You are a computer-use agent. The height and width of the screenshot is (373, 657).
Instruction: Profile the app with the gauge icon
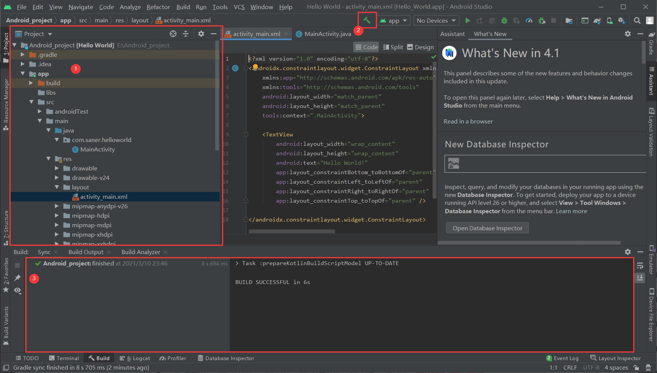click(x=529, y=20)
